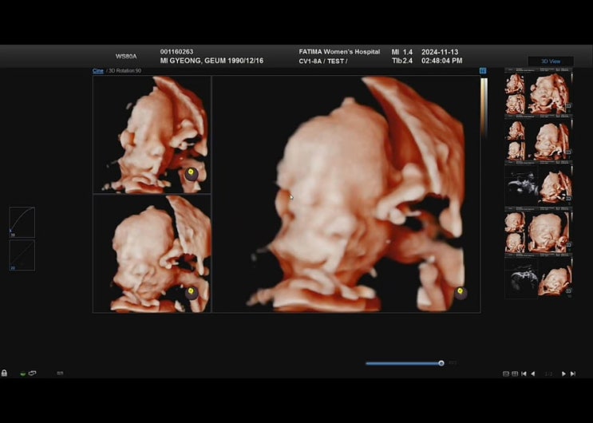Select the third thumbnail with grayscale scan

point(539,184)
